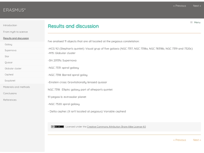Click the ERASMUS+ site title
The width and height of the screenshot is (204, 153).
(14, 10)
